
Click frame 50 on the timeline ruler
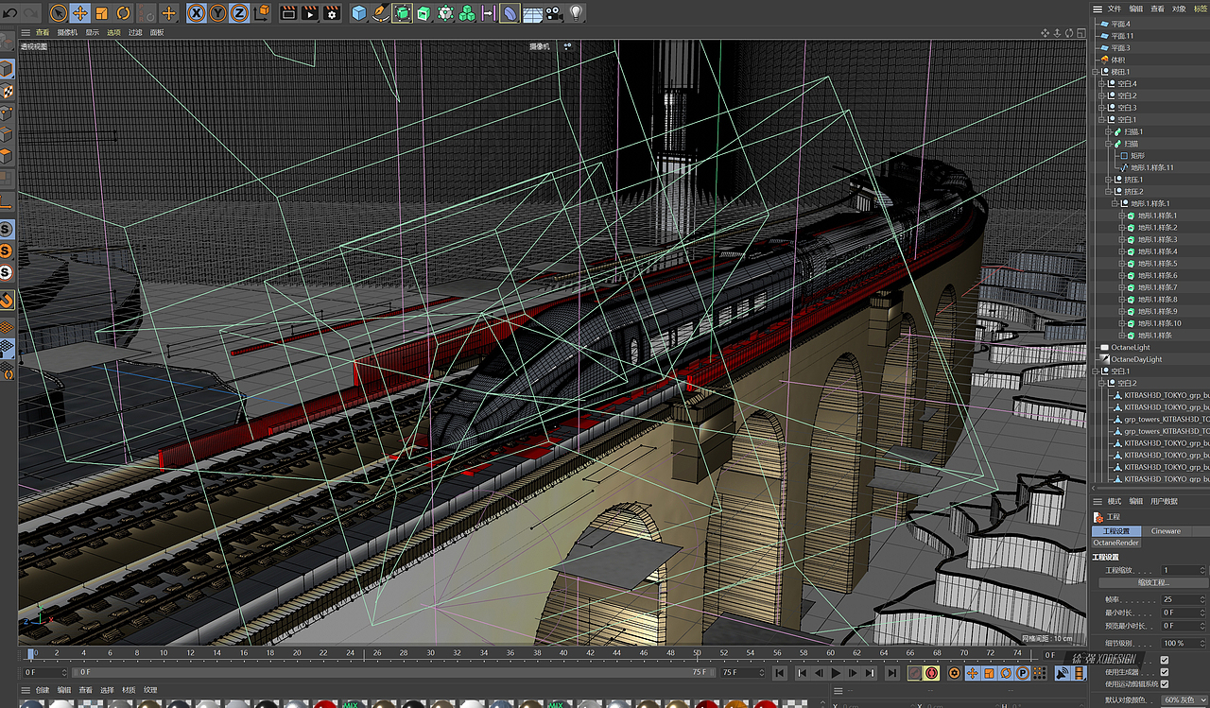(x=698, y=653)
